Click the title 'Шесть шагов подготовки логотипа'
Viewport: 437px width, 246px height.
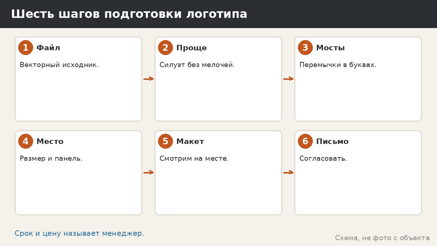pyautogui.click(x=129, y=14)
